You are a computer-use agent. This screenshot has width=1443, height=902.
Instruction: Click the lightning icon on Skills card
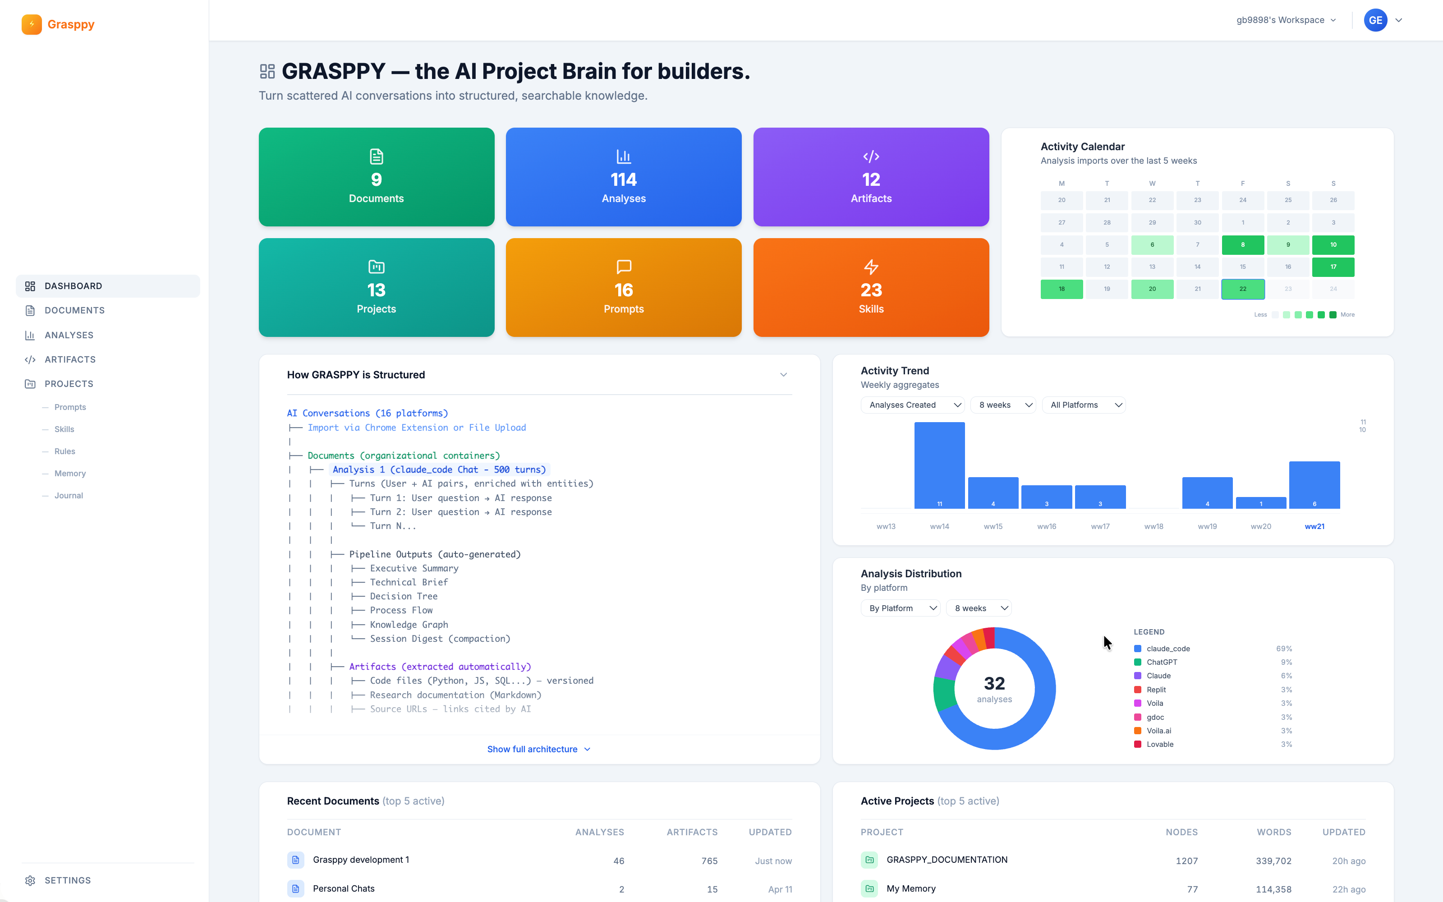coord(871,267)
